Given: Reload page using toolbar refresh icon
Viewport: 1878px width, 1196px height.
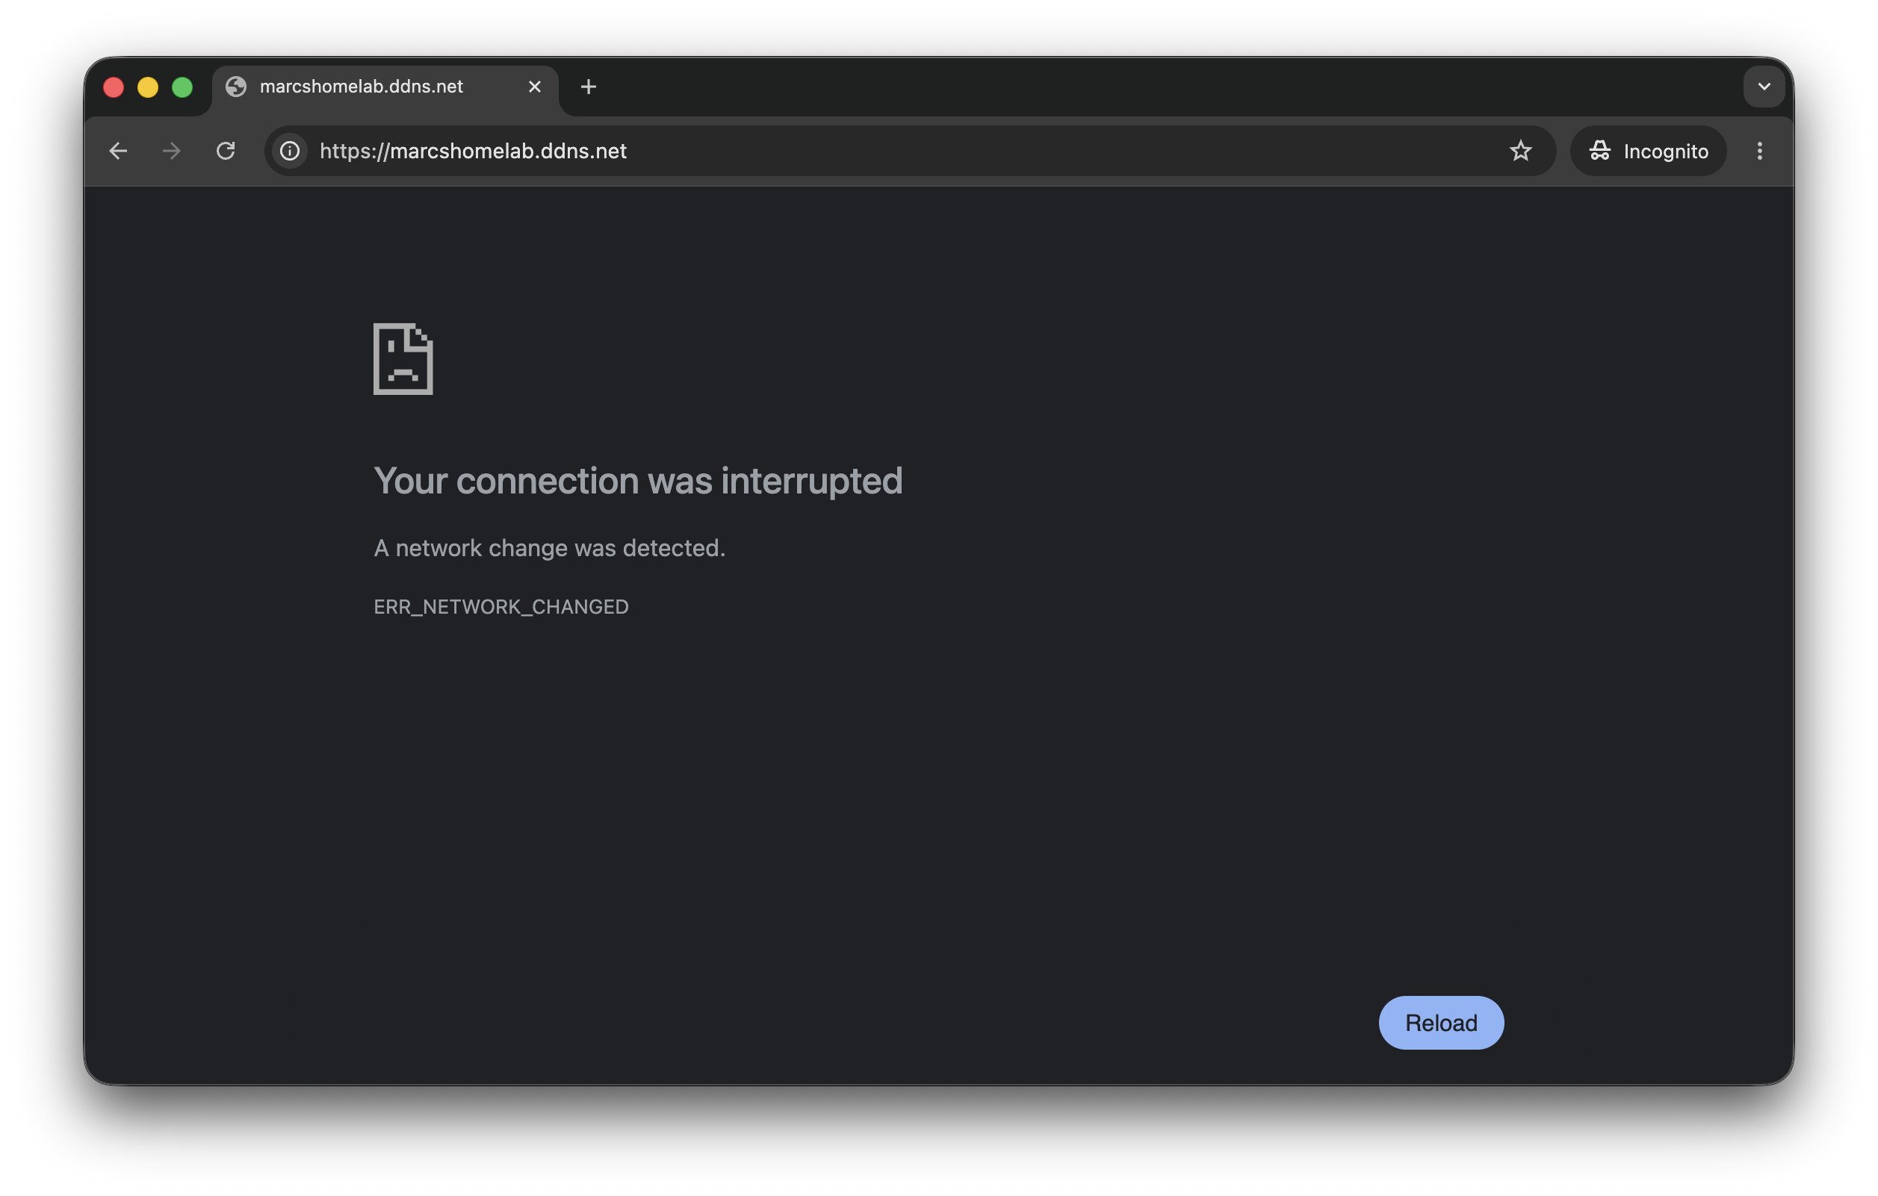Looking at the screenshot, I should click(226, 152).
